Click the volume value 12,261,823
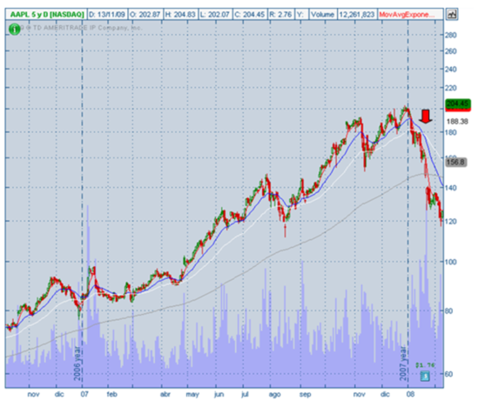The height and width of the screenshot is (407, 478). [x=357, y=14]
